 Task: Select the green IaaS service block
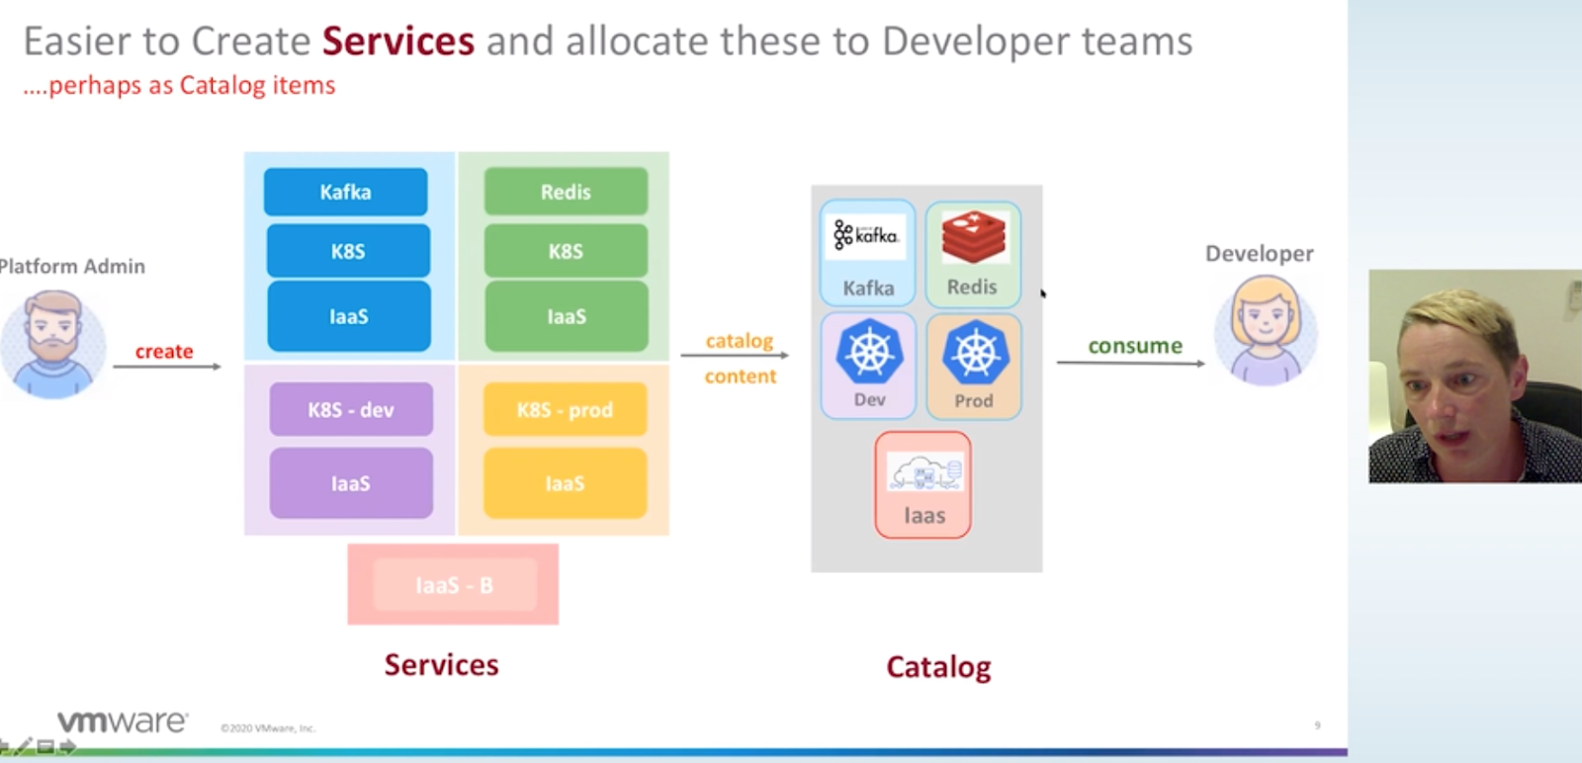(x=567, y=316)
